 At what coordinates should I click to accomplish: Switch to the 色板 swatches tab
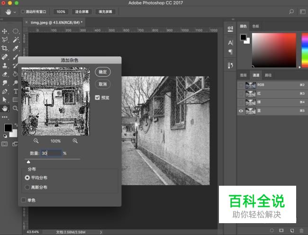tap(256, 27)
